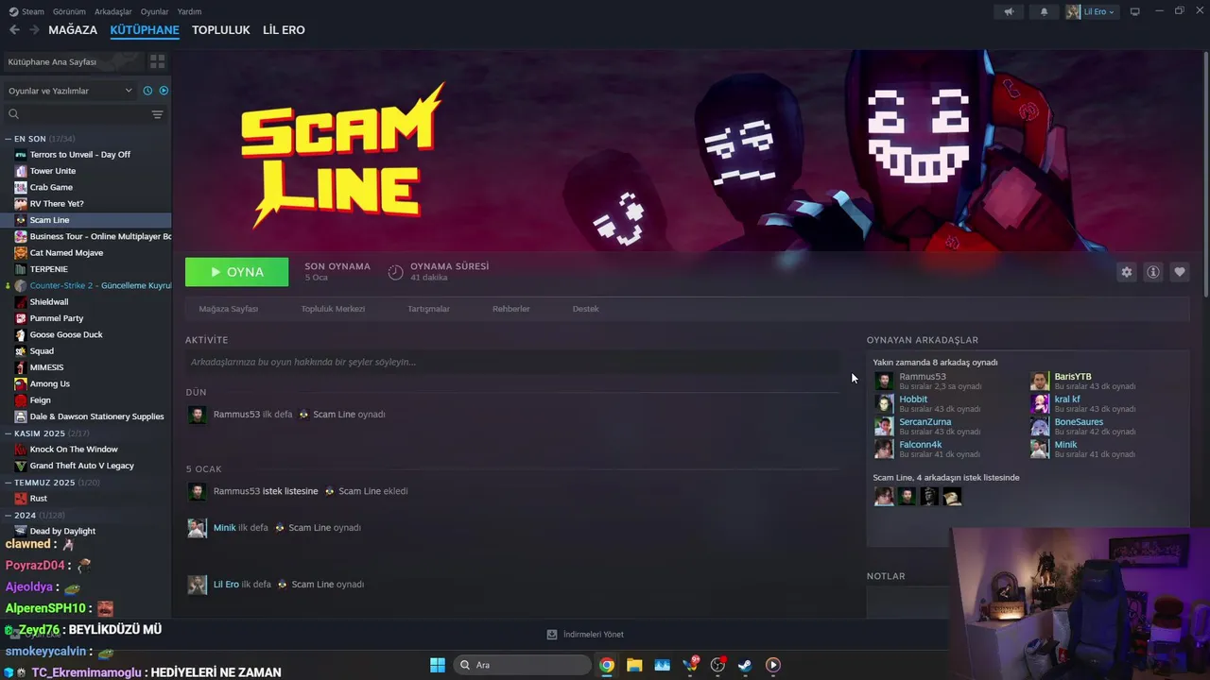Open Kütüphane Ana Sayfası button

72,61
